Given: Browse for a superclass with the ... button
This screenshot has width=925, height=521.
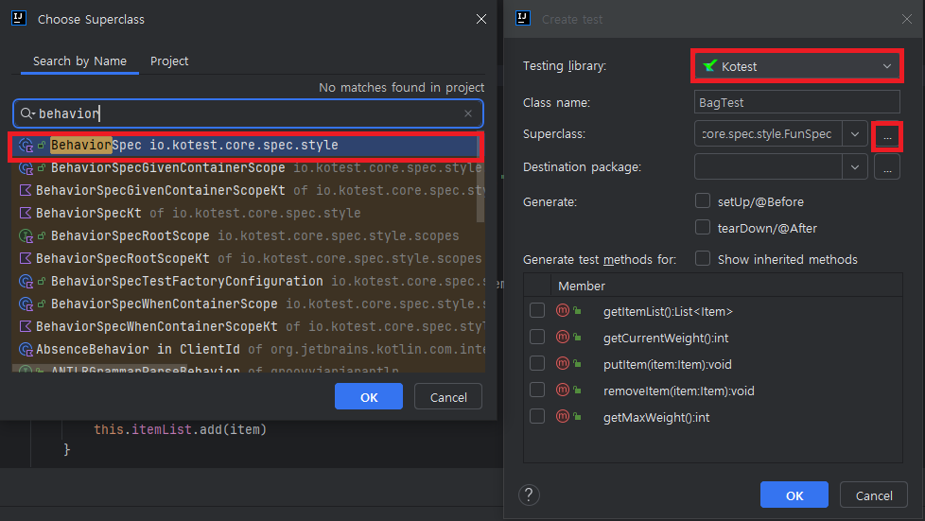Looking at the screenshot, I should (x=887, y=136).
